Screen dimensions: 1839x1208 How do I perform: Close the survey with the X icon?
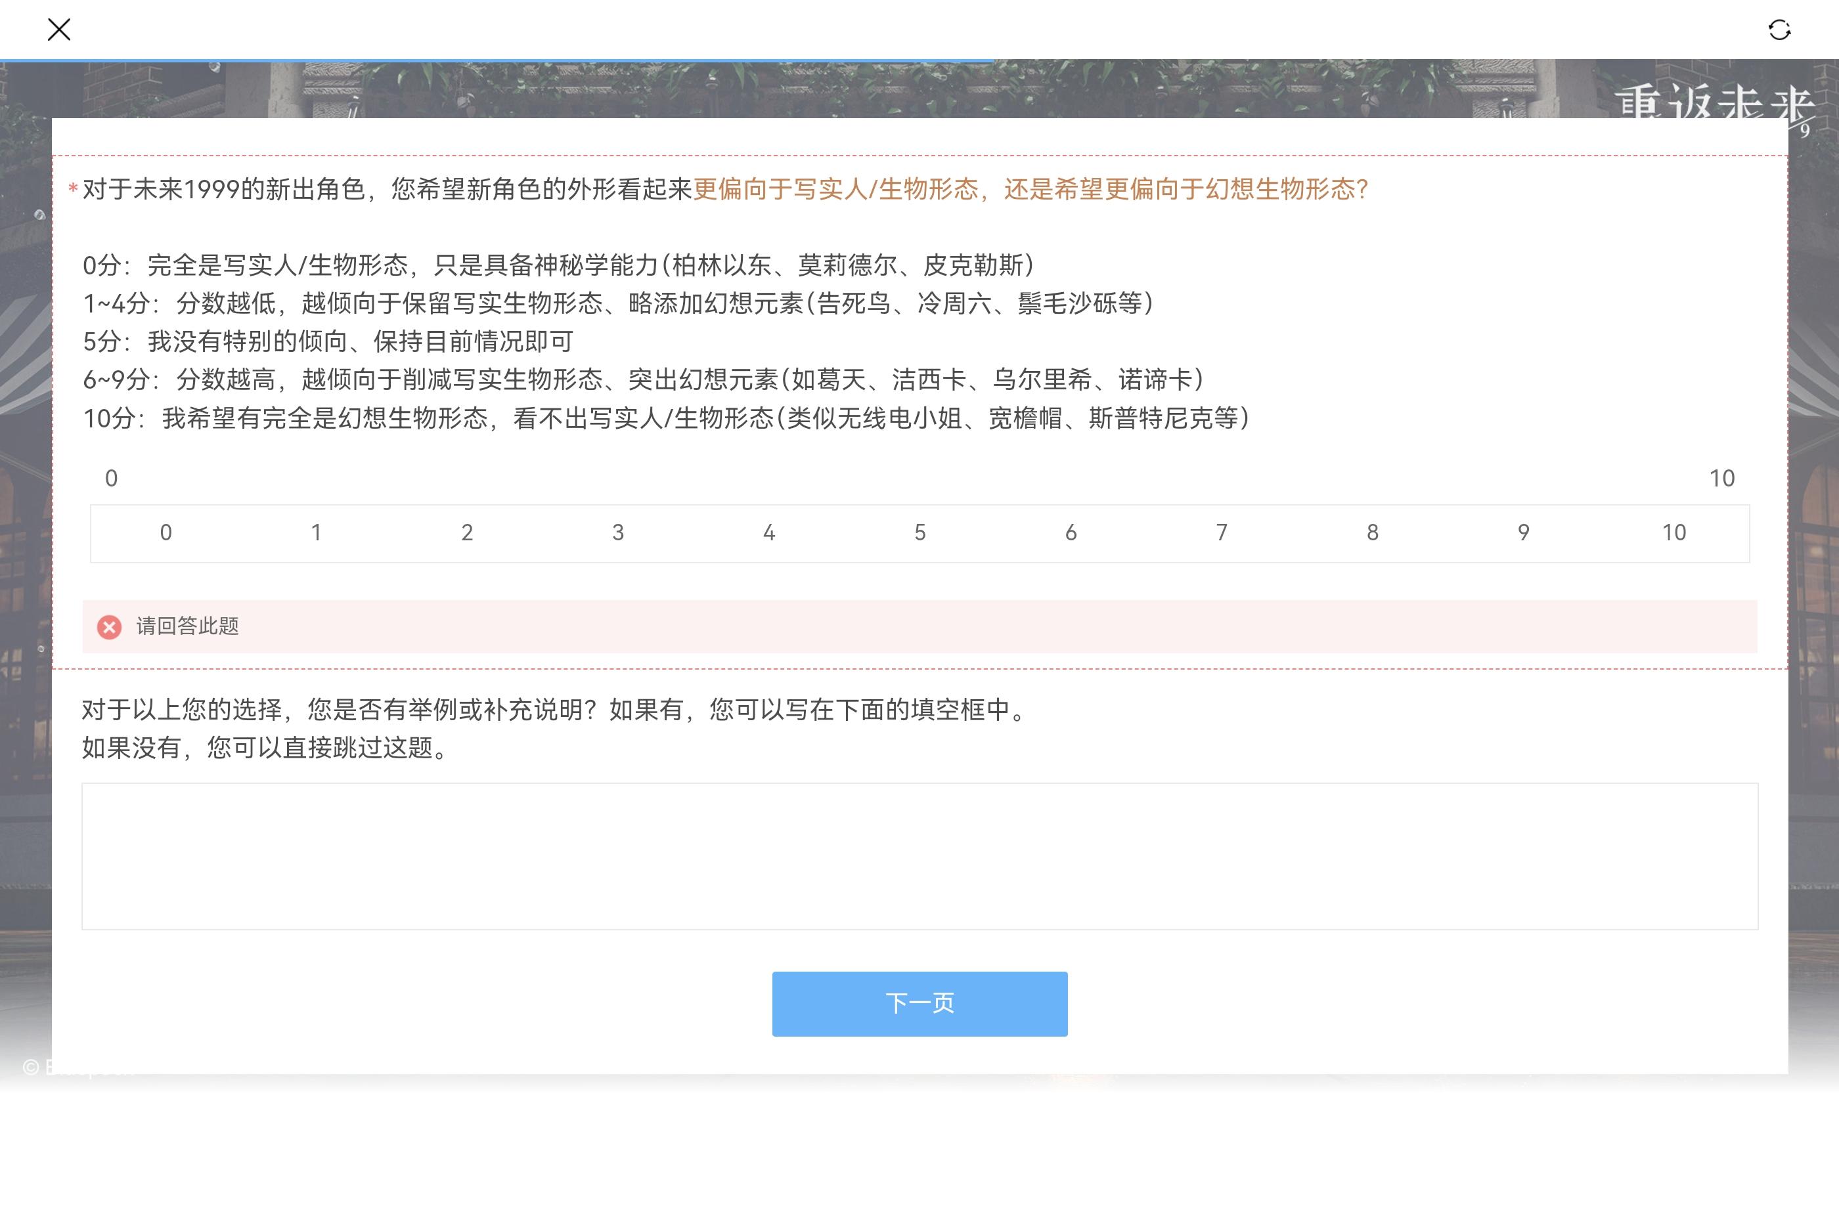[x=58, y=30]
